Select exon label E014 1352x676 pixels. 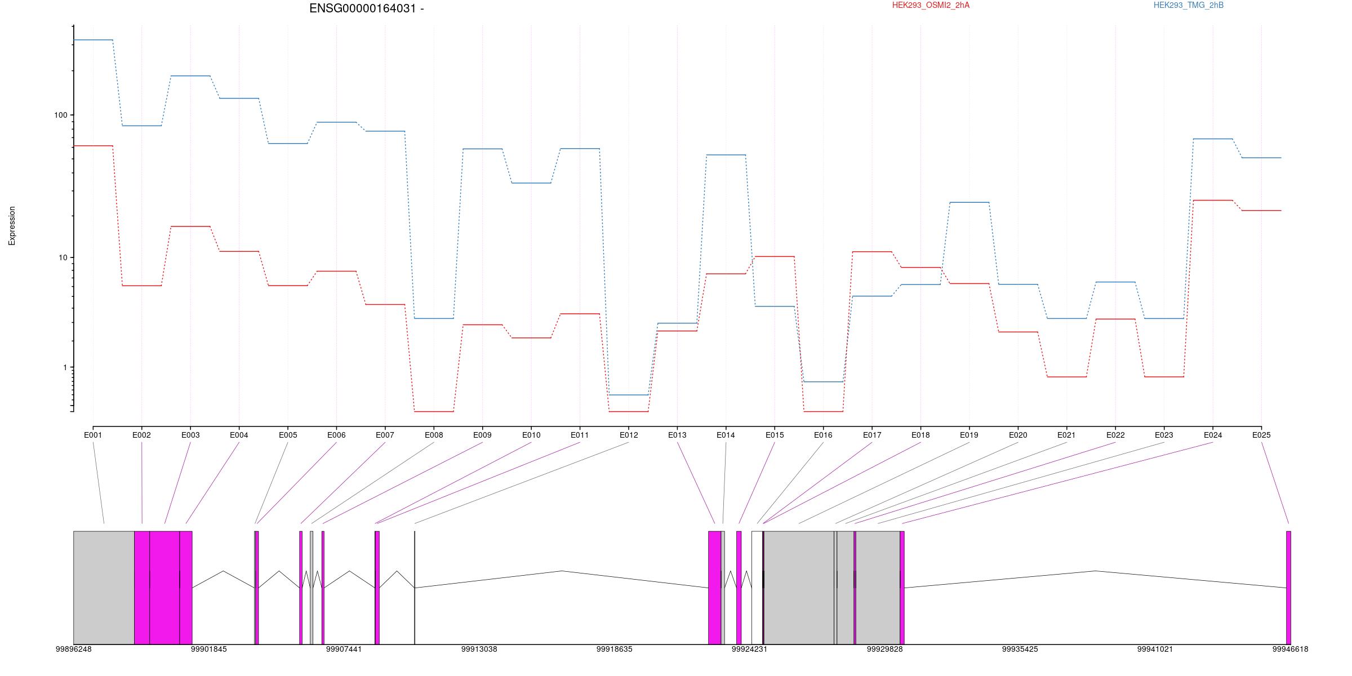click(726, 435)
